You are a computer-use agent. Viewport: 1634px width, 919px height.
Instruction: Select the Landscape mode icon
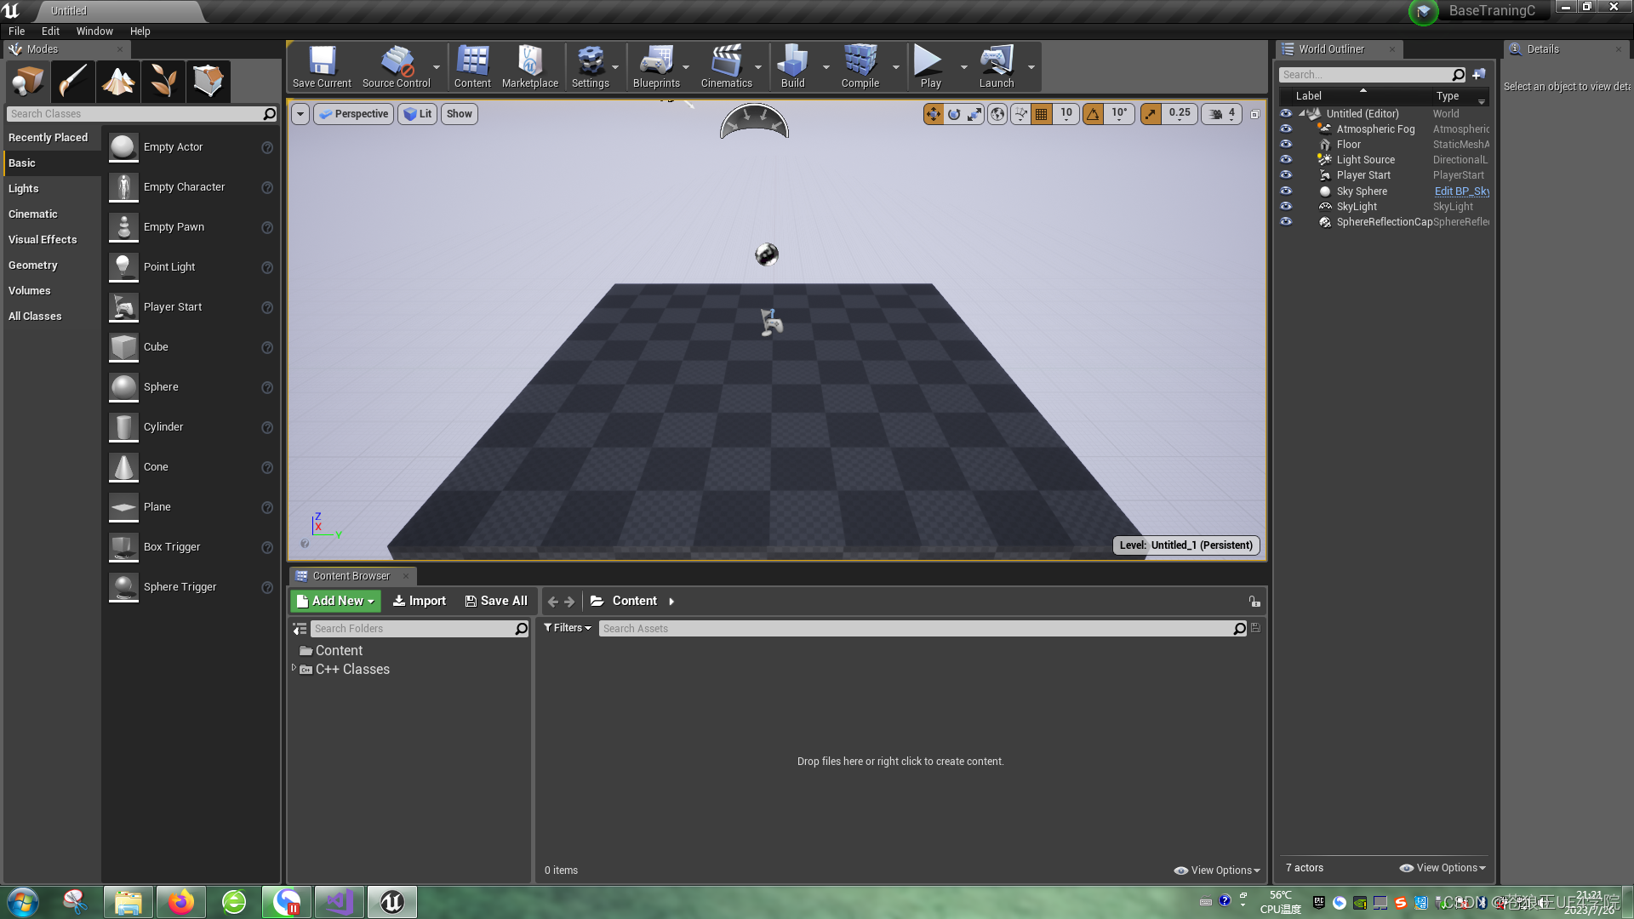(x=117, y=81)
